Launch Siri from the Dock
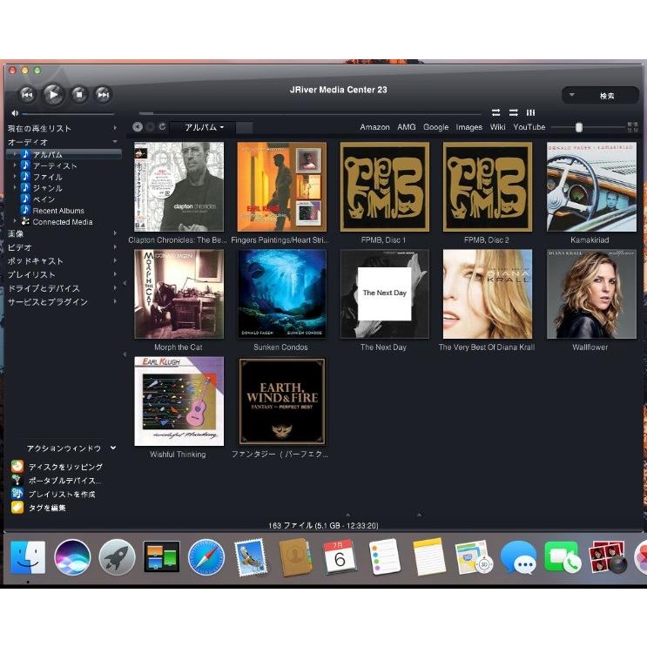 (x=72, y=557)
